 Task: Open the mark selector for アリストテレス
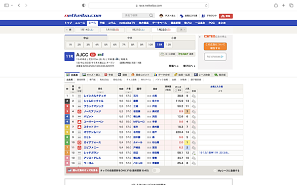[80, 158]
